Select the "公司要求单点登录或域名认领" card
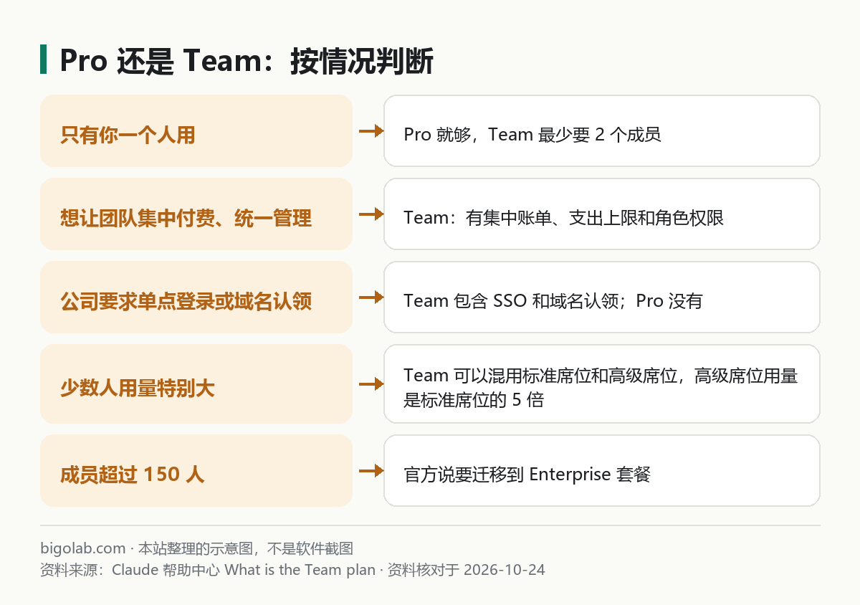Image resolution: width=860 pixels, height=605 pixels. [196, 297]
